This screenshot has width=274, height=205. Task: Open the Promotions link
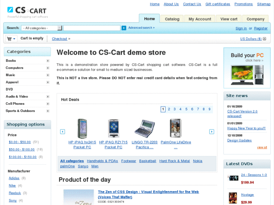click(243, 4)
